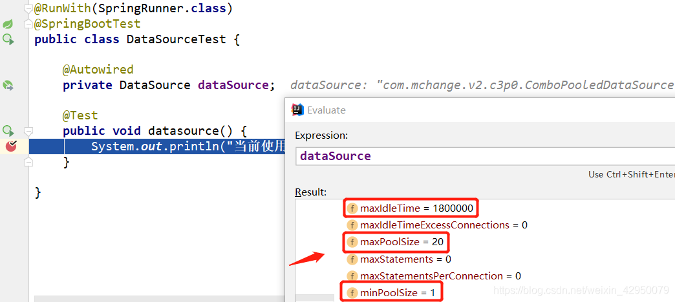The width and height of the screenshot is (675, 302).
Task: Click the field icon next to minPoolSize
Action: [x=352, y=293]
